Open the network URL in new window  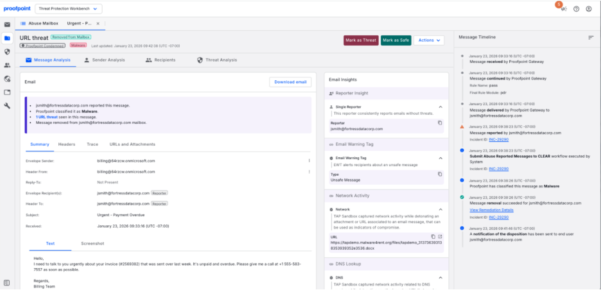[440, 237]
